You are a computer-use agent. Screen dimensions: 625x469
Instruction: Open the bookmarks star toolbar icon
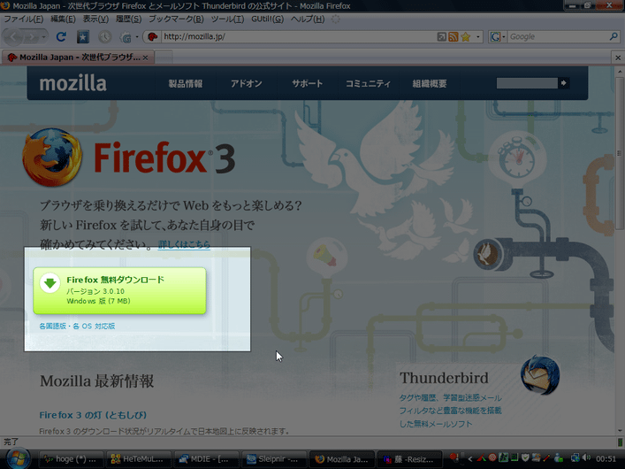tap(83, 36)
